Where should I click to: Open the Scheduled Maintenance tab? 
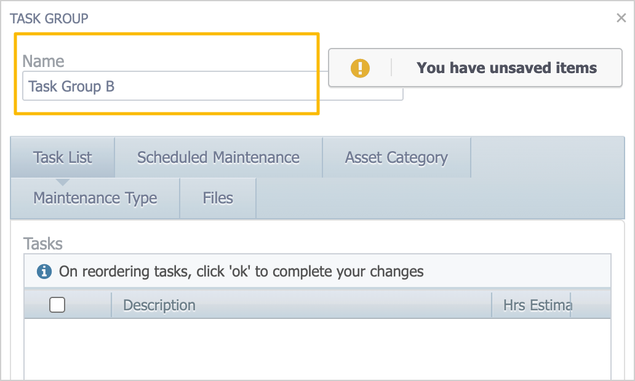(218, 157)
